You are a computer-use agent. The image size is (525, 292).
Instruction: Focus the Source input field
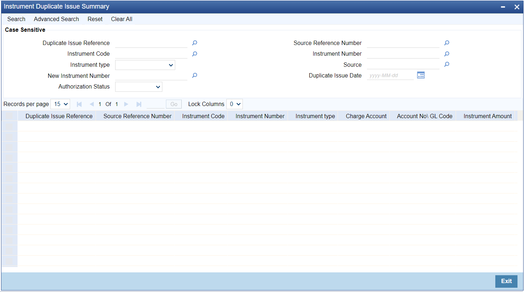tap(403, 65)
